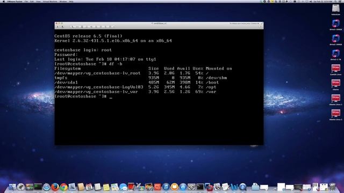Click the final shell prompt with the cursor
This screenshot has height=193, width=344.
tap(83, 96)
